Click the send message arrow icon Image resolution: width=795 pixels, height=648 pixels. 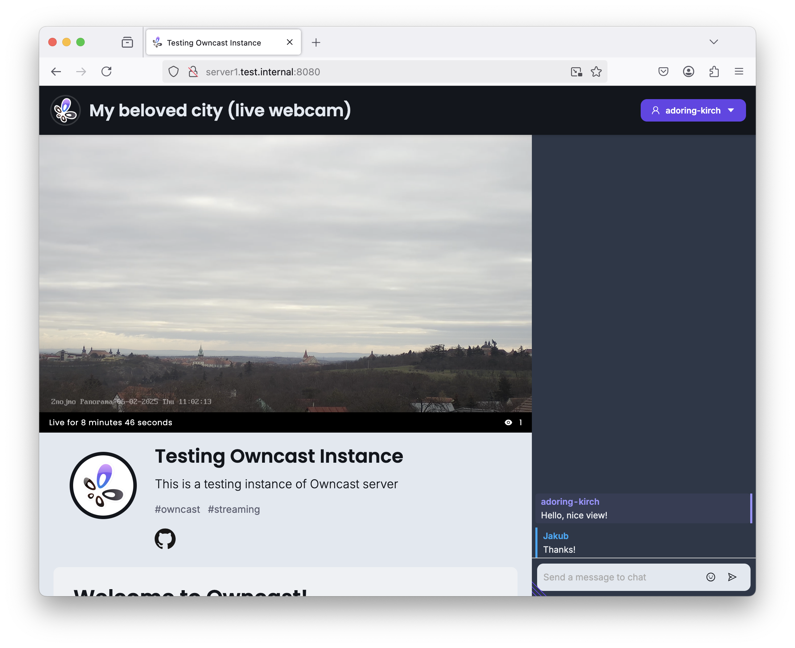point(732,577)
